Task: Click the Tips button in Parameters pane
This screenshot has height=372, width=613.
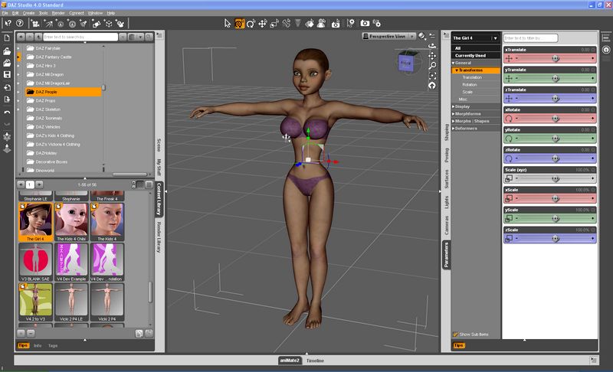Action: pyautogui.click(x=458, y=345)
